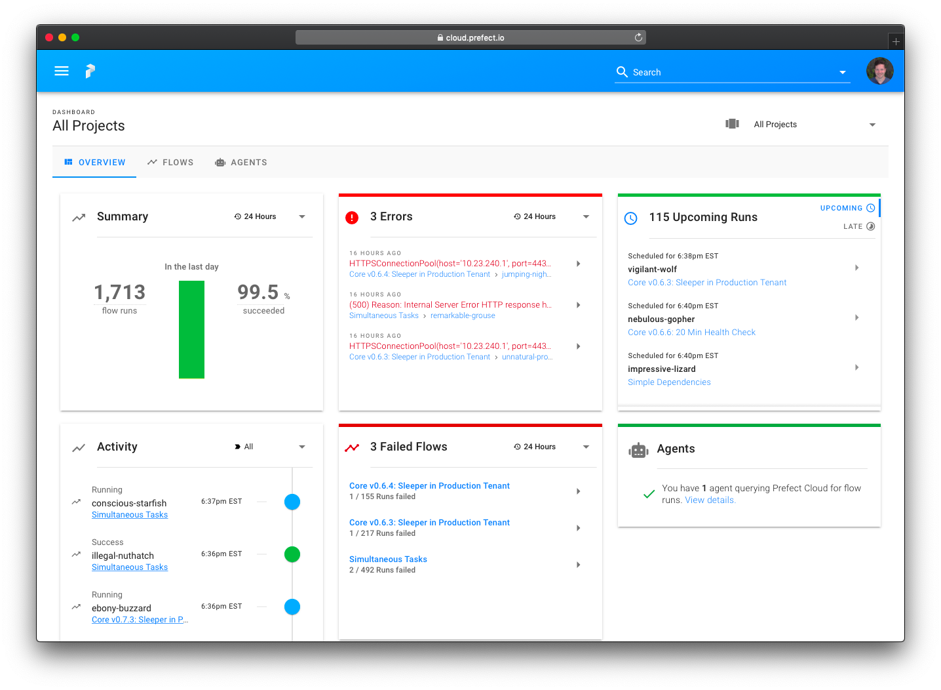Screen dimensions: 941x690
Task: Click the green success bar in Summary
Action: click(x=191, y=329)
